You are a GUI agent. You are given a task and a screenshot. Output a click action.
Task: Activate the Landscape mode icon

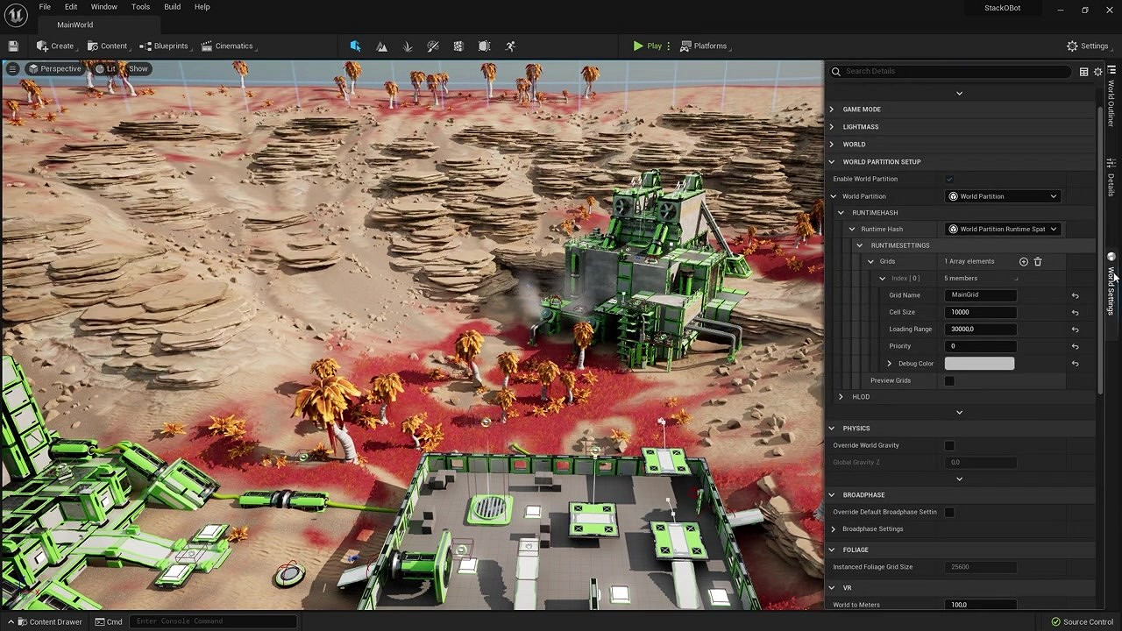[381, 46]
